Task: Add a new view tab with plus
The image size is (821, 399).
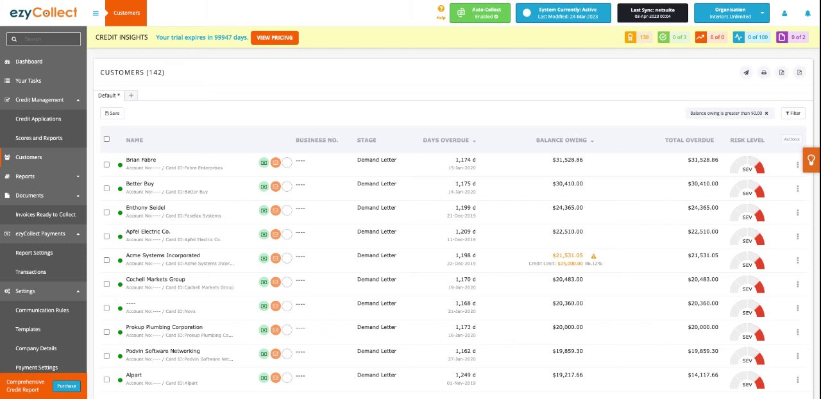Action: (131, 96)
